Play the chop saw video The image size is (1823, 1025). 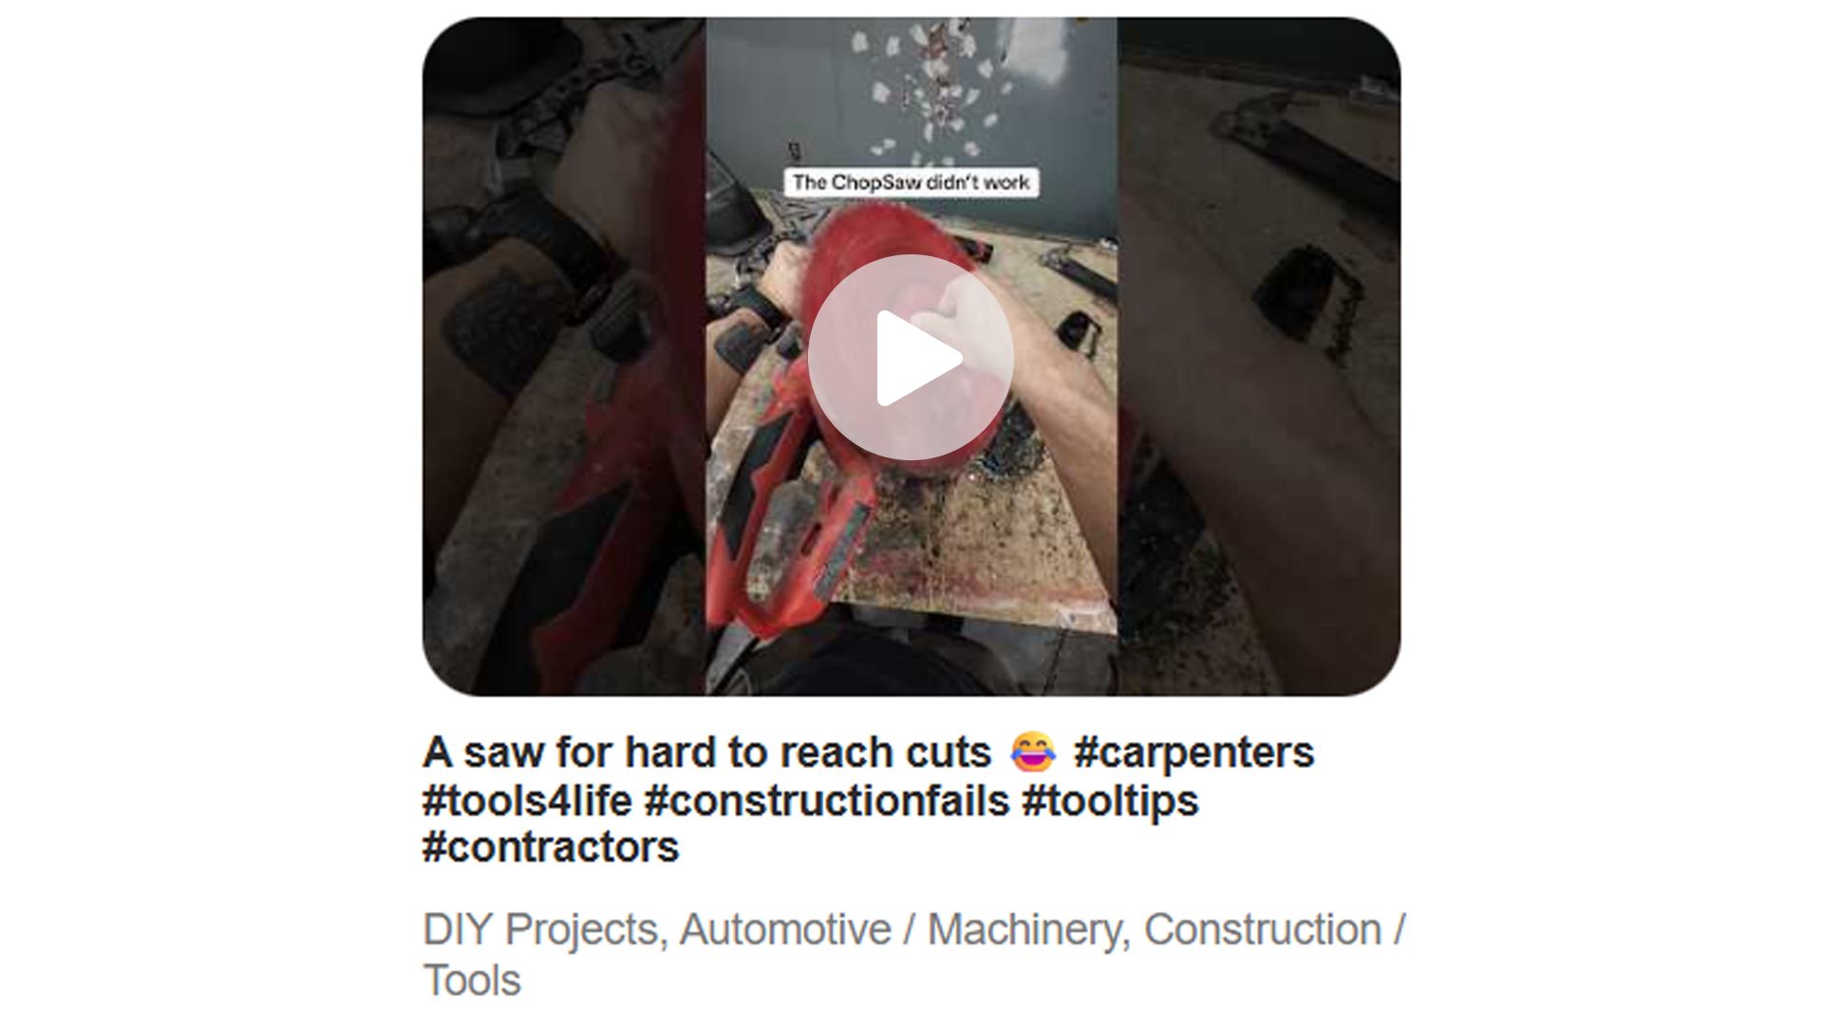(x=911, y=358)
